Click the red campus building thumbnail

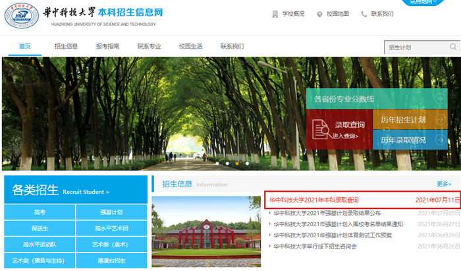[206, 231]
